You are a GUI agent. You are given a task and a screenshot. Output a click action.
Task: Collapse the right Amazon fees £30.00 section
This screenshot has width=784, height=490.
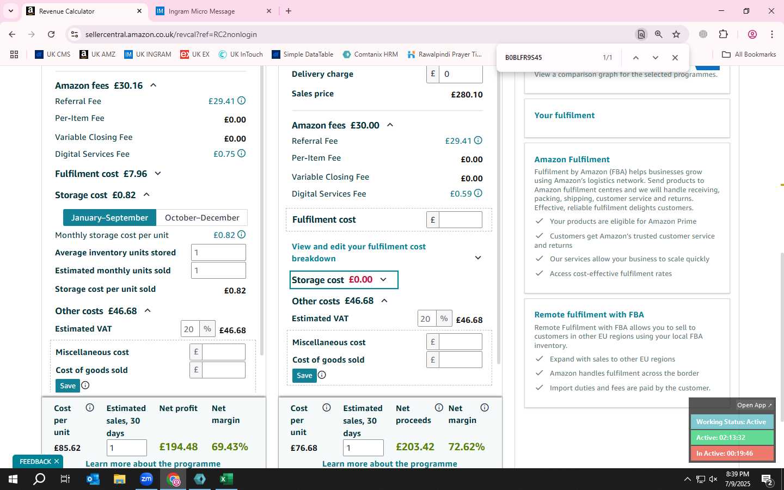coord(390,125)
